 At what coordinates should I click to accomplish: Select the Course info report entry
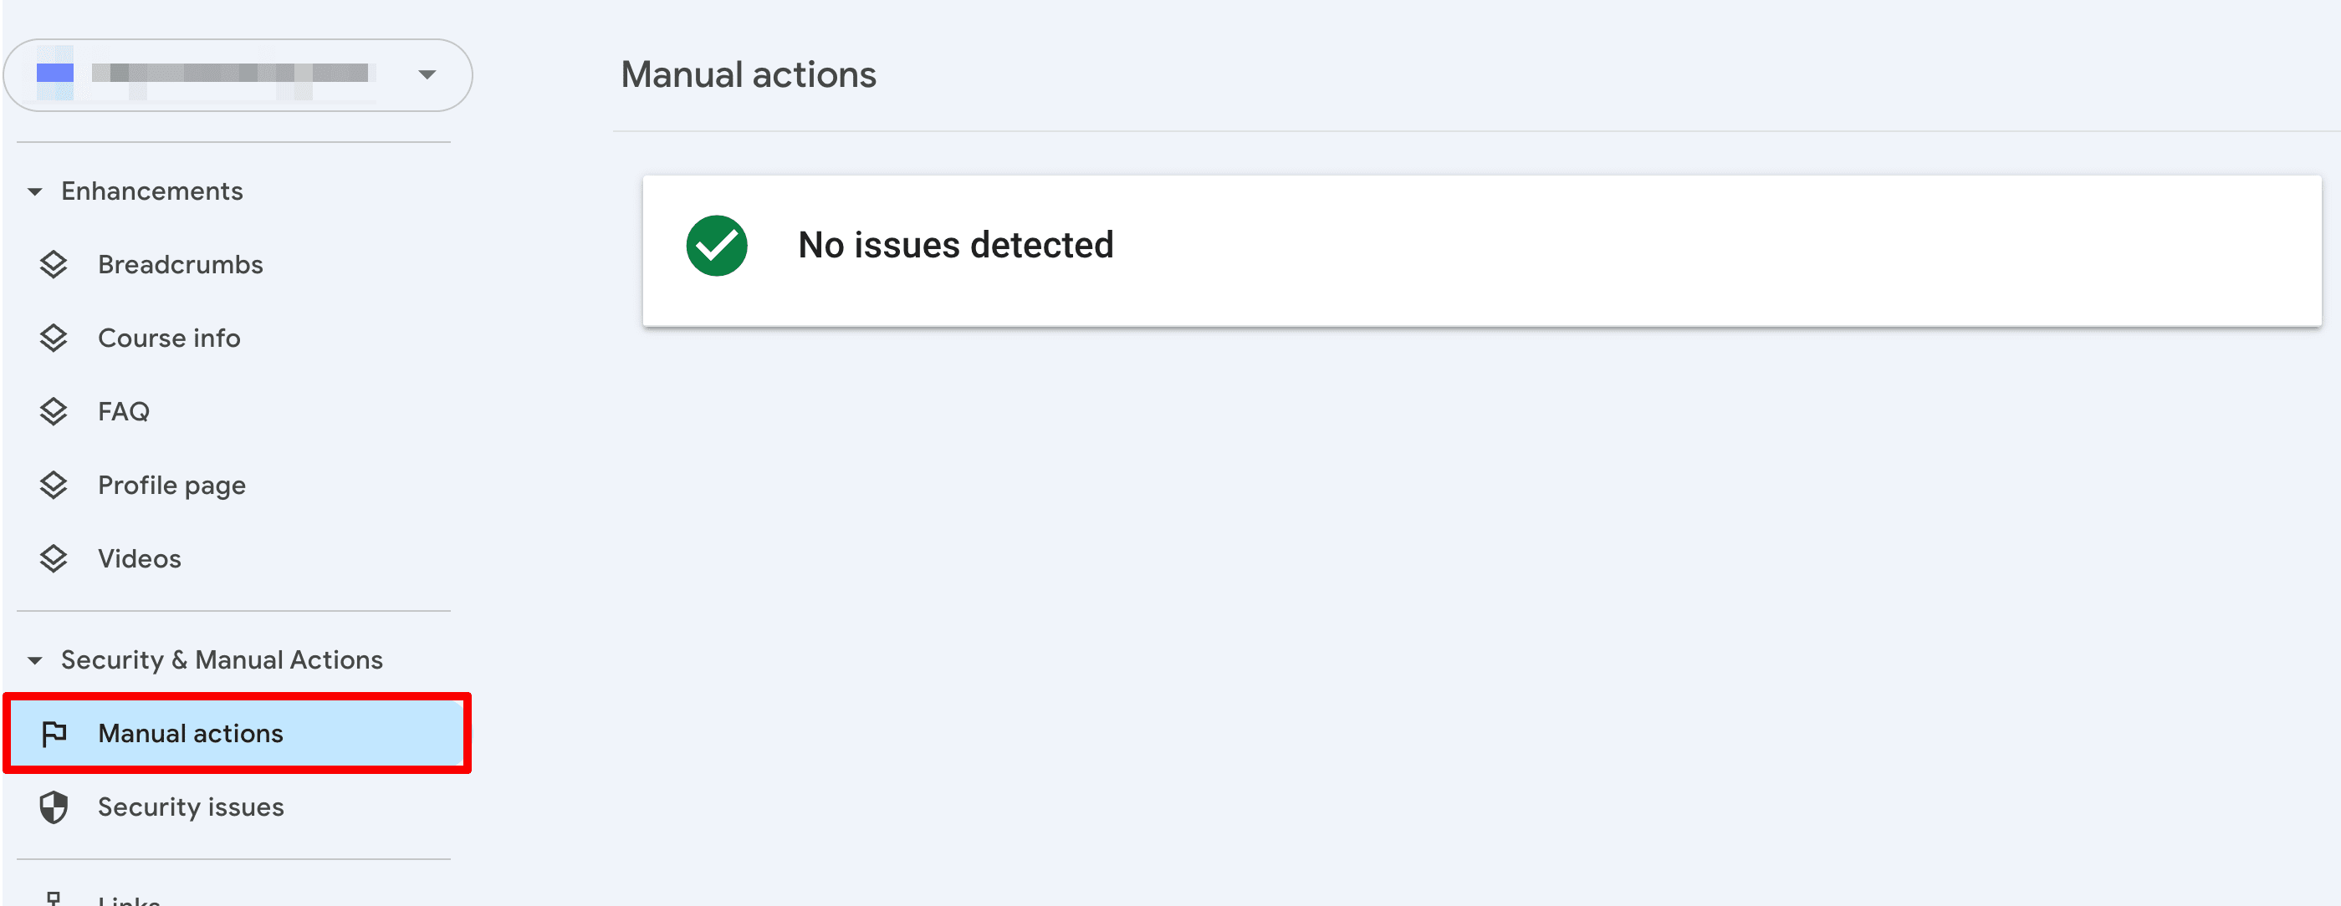pos(168,337)
